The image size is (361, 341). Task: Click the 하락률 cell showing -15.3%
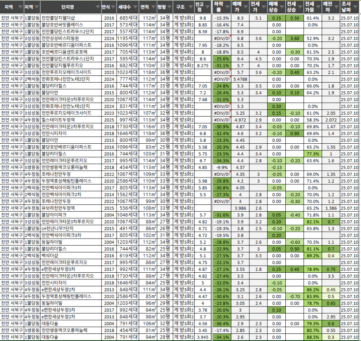(x=222, y=18)
